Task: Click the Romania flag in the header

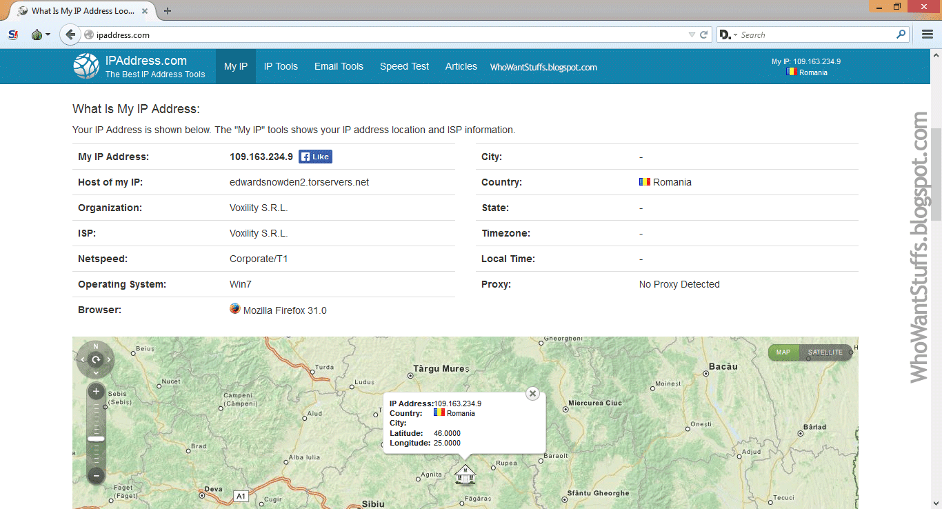Action: (x=791, y=72)
